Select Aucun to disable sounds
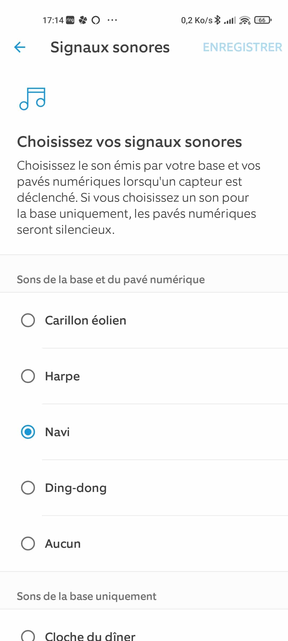Viewport: 288px width, 641px height. coord(28,544)
